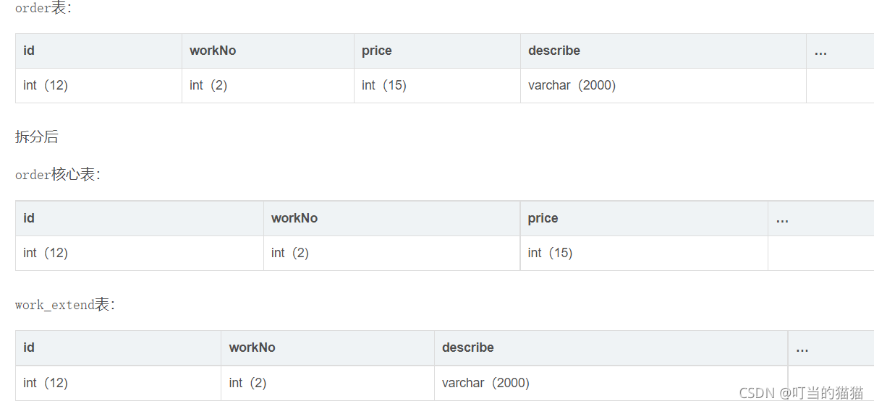Select the "int (15)" cell in the order核心表 table
Image resolution: width=874 pixels, height=406 pixels.
click(550, 253)
